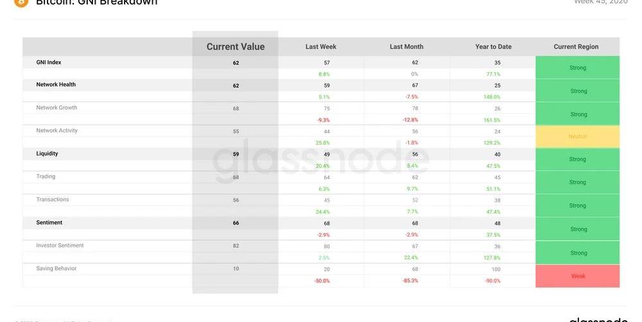
Task: Click the Sentiment row label
Action: (49, 223)
